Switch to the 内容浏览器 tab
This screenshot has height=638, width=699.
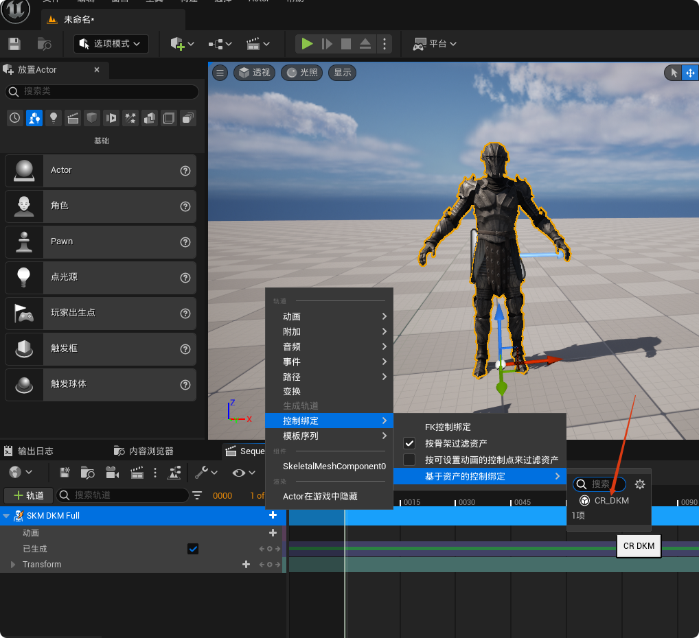pos(144,451)
